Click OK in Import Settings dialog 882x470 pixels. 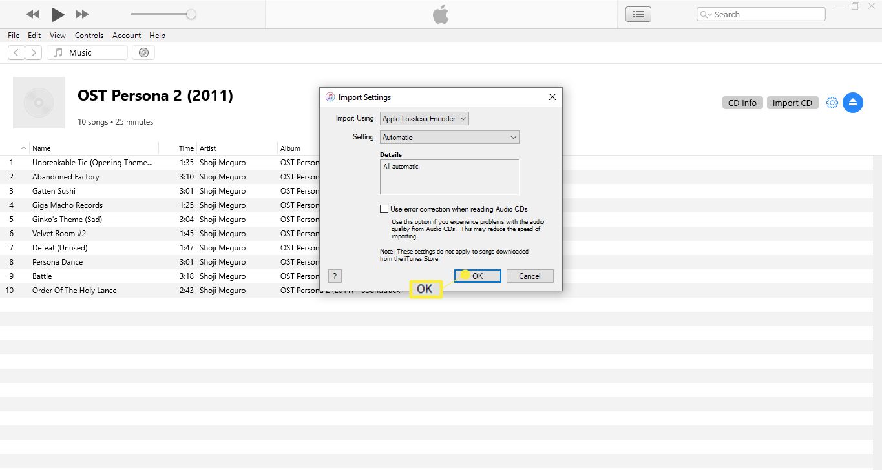click(478, 276)
